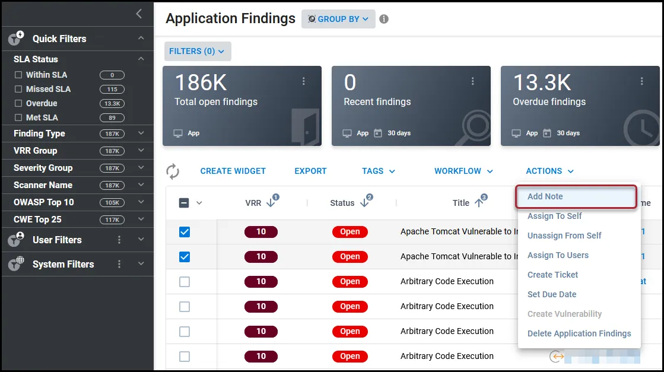Image resolution: width=664 pixels, height=372 pixels.
Task: Click Export
Action: point(310,171)
